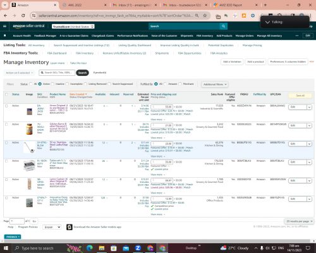Open the Seller Central hamburger menu

4,26
